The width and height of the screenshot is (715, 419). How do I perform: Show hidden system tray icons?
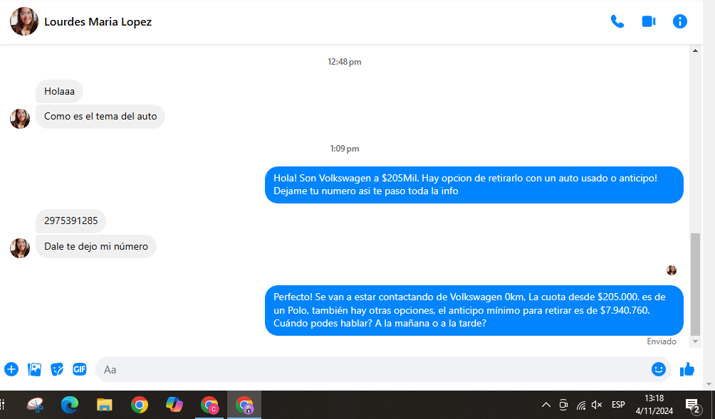coord(546,405)
